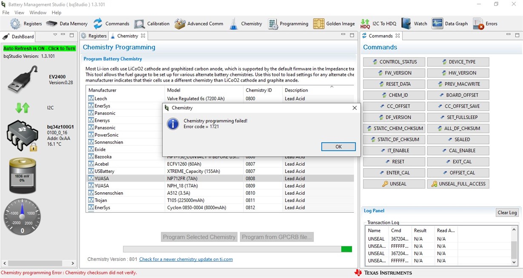Send the CONTROL_STATUS command
523x278 pixels.
pos(394,62)
